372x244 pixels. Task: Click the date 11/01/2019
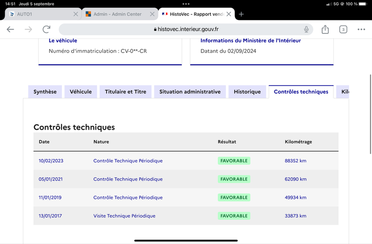(x=50, y=198)
